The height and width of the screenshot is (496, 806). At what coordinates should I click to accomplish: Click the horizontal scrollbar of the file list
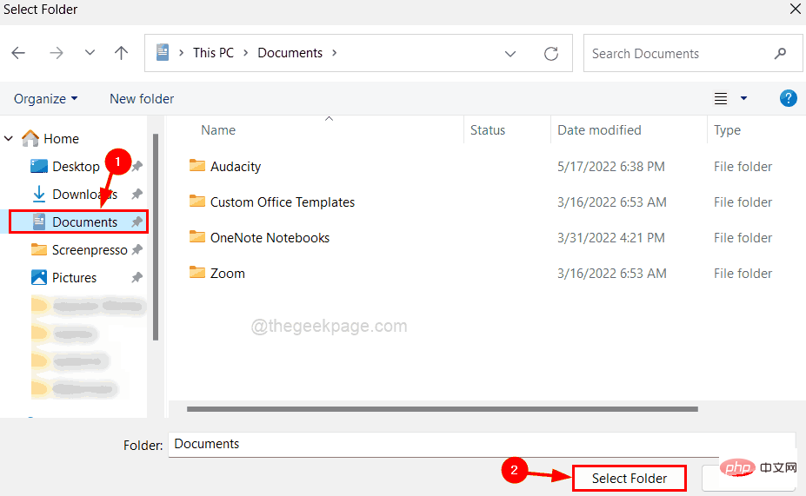(442, 409)
